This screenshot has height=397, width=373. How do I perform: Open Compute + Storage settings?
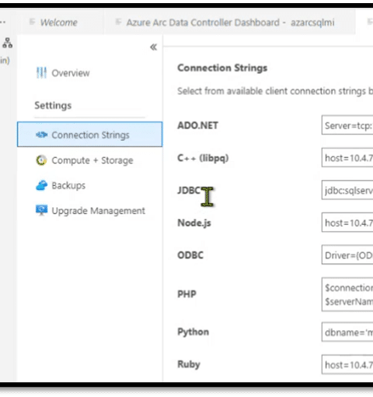(x=85, y=160)
